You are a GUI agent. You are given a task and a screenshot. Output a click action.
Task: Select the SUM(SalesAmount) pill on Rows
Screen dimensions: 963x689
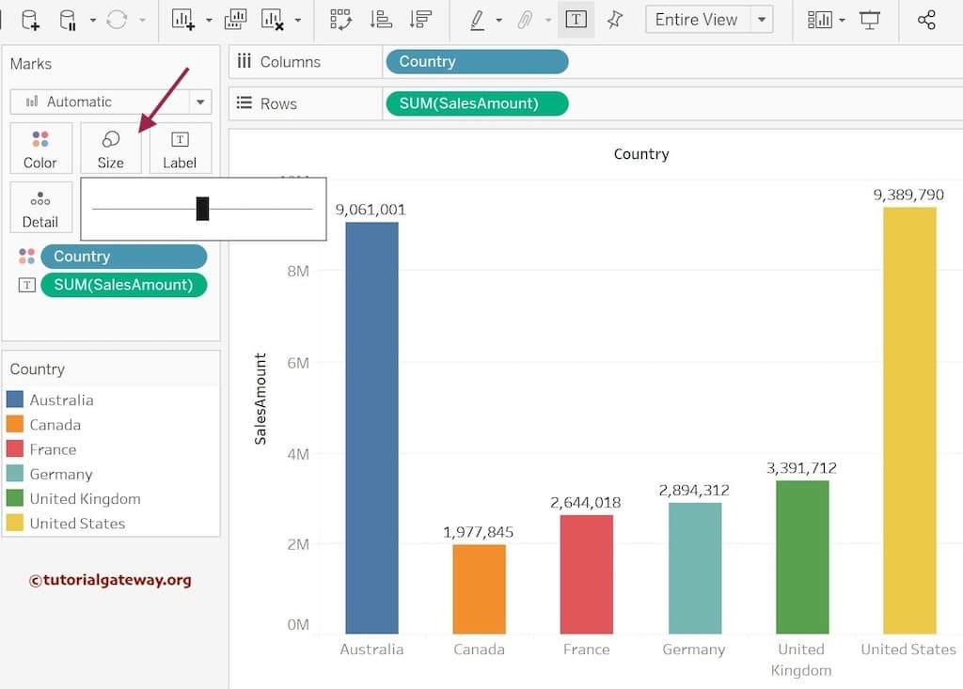coord(477,103)
